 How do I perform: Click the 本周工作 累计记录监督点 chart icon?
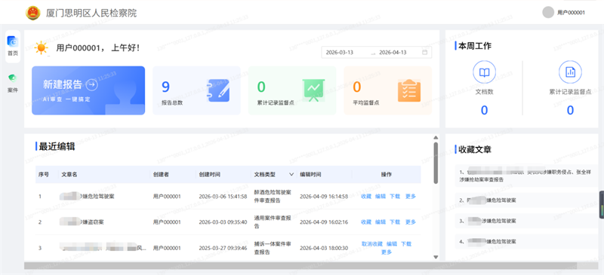tap(570, 72)
